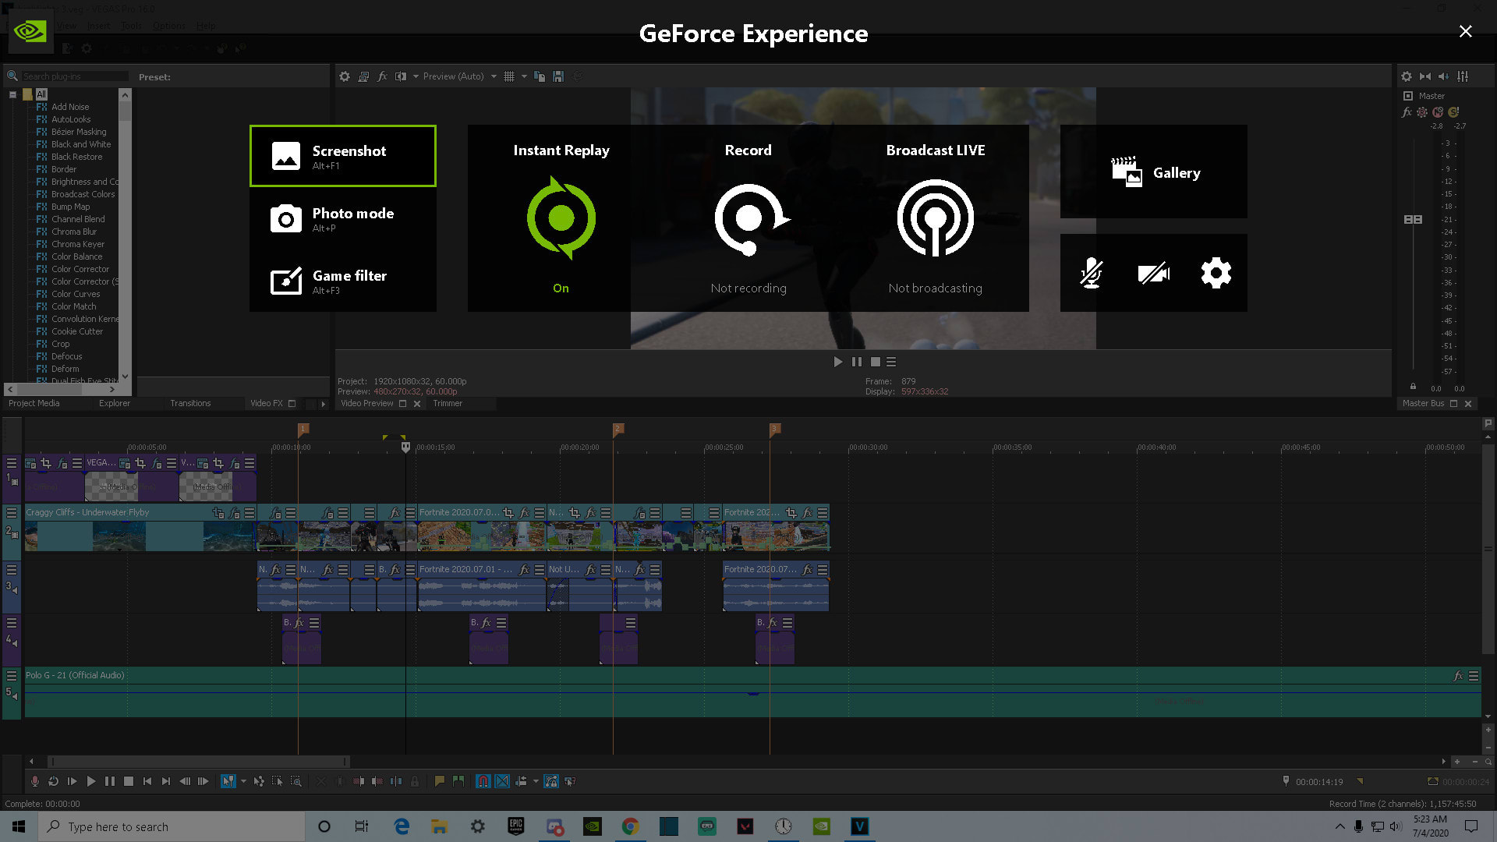Open Polo G audio event FX
Image resolution: width=1497 pixels, height=842 pixels.
click(x=1458, y=676)
